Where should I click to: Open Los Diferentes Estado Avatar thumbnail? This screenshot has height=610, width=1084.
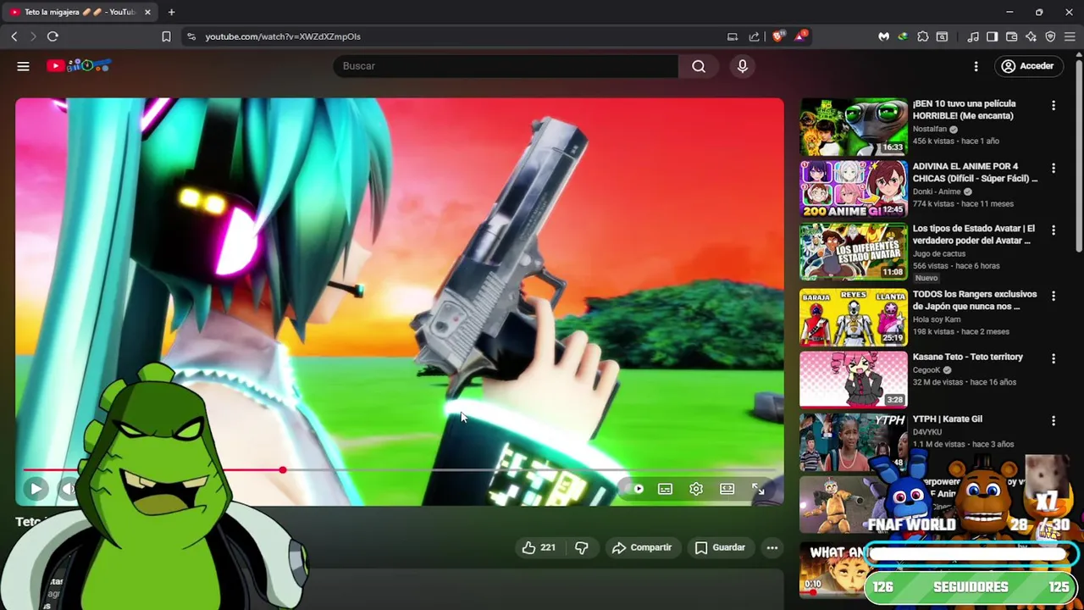coord(854,251)
